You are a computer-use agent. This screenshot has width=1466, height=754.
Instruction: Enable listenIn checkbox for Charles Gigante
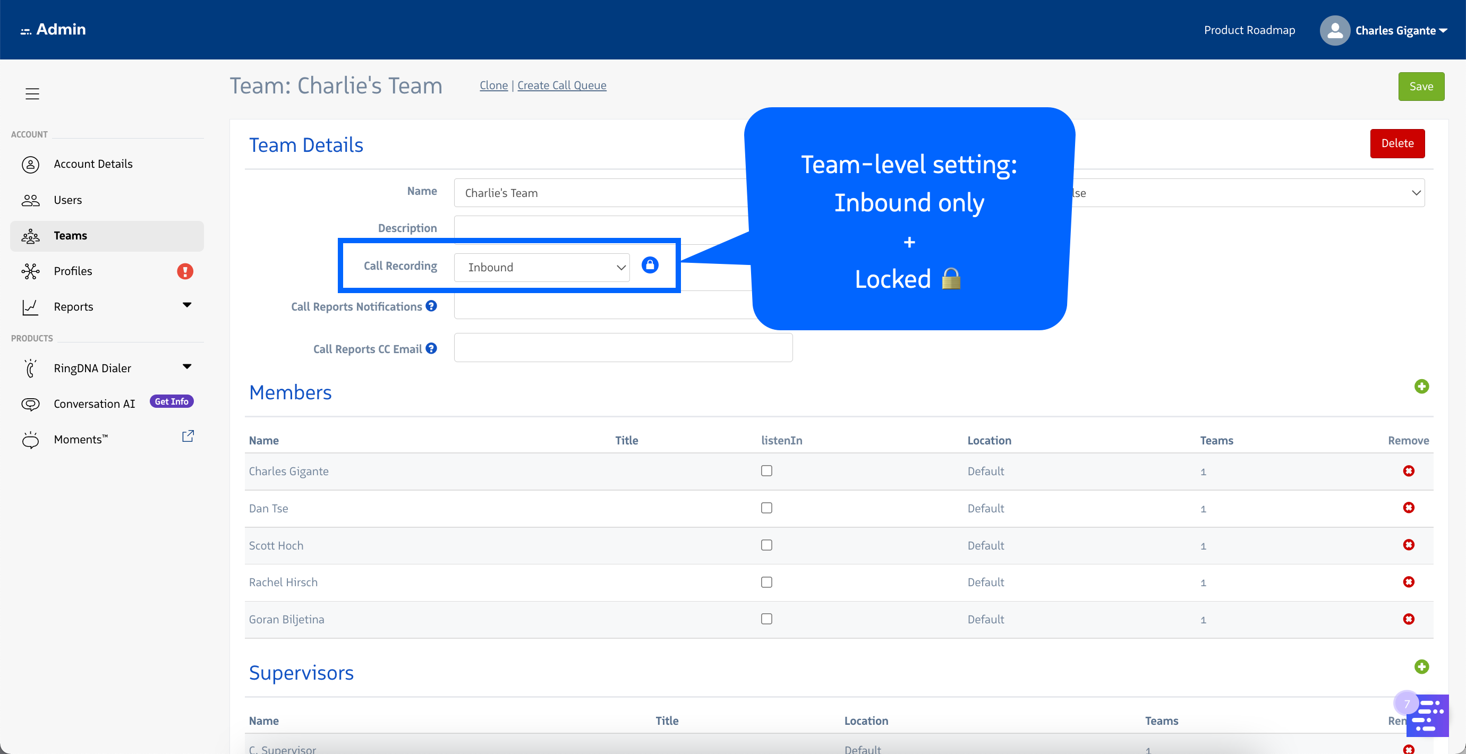pyautogui.click(x=766, y=470)
